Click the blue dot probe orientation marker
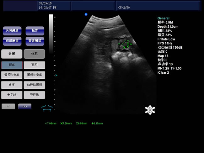The width and height of the screenshot is (204, 153). coord(86,14)
